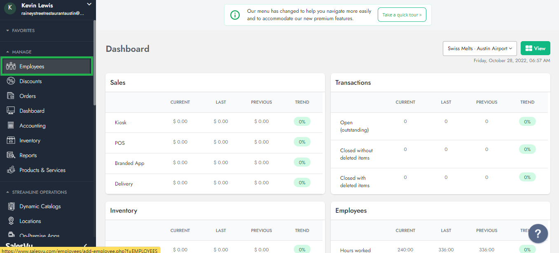This screenshot has width=559, height=253.
Task: Click the Employees people icon in sidebar
Action: coord(11,67)
